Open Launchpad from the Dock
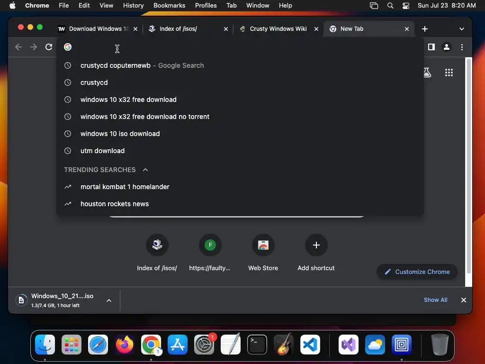The width and height of the screenshot is (485, 364). coord(72,345)
